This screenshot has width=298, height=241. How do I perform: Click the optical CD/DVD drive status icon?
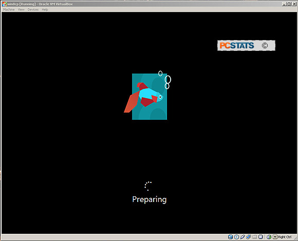click(236, 237)
